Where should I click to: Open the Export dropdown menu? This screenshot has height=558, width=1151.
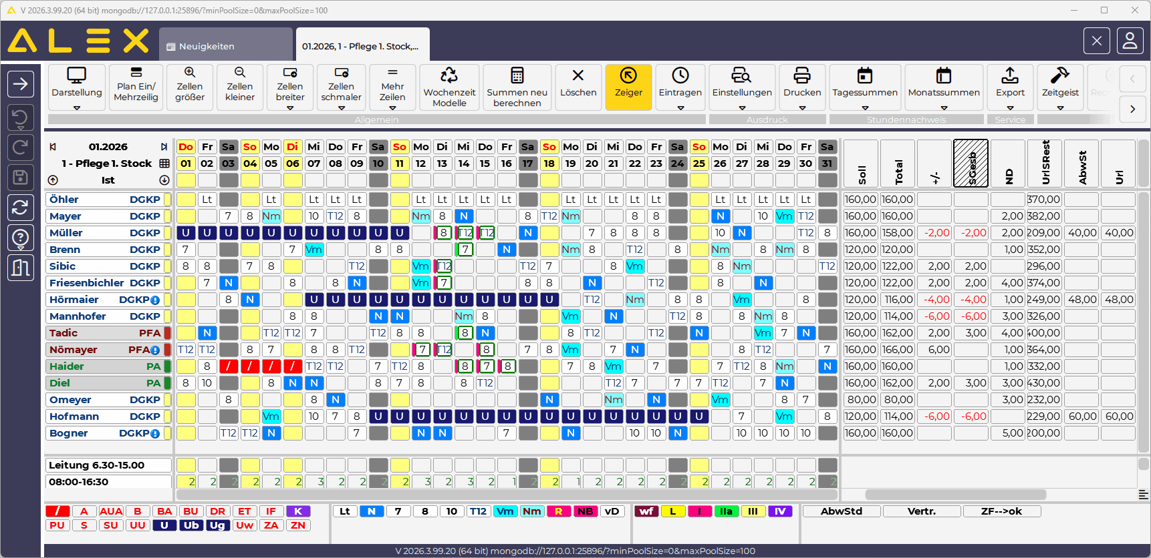pos(1010,107)
